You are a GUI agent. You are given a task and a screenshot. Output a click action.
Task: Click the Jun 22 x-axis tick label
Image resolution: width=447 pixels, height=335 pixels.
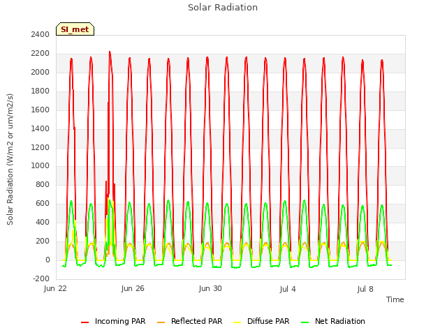[x=55, y=288]
